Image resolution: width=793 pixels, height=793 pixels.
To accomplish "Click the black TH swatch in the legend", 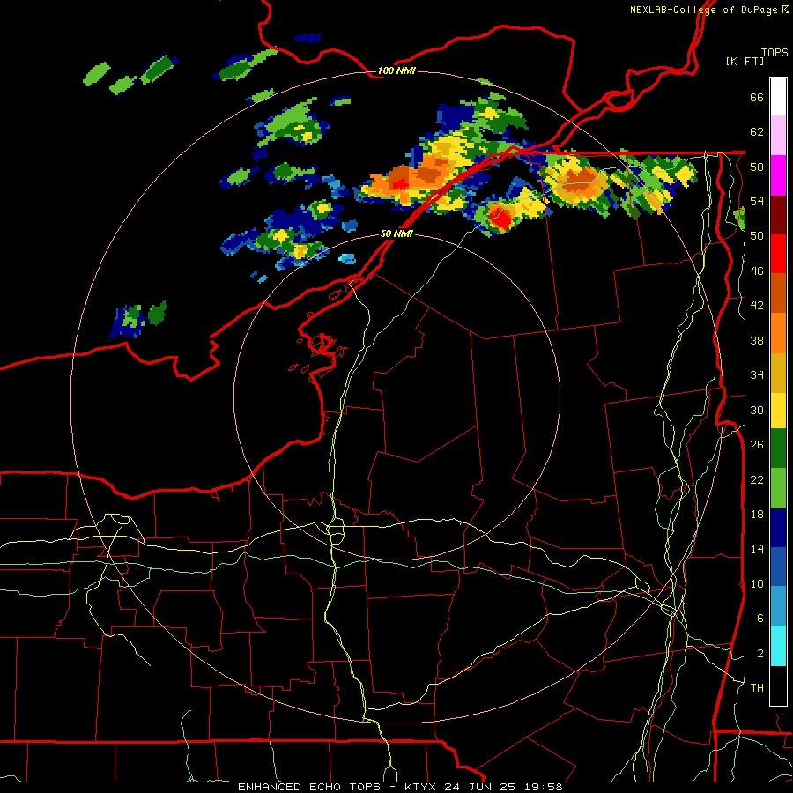I will (778, 686).
